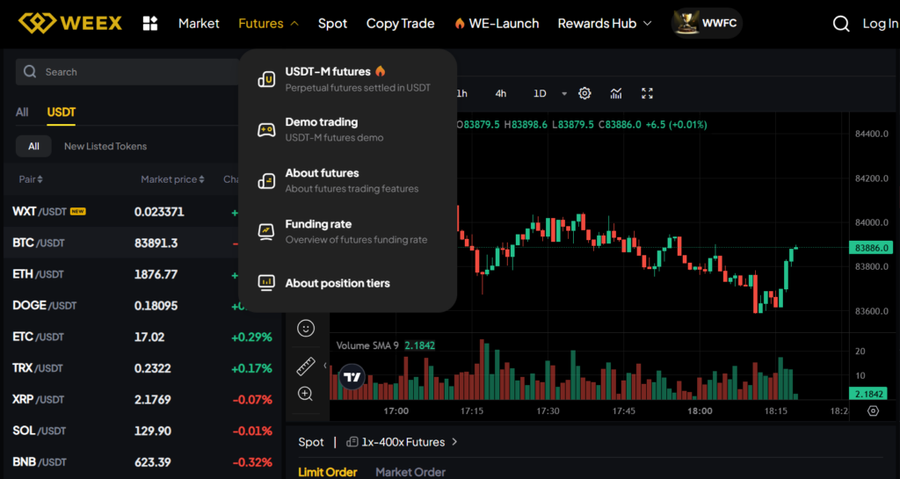The image size is (900, 479).
Task: Click the chart indicators icon
Action: [616, 93]
